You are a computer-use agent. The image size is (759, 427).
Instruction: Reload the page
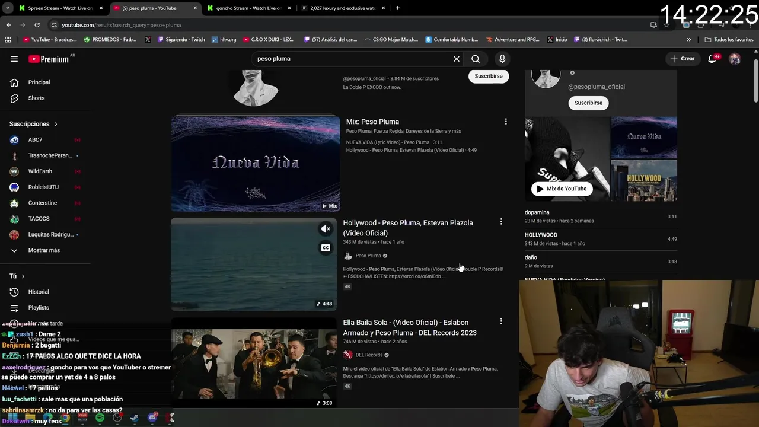coord(37,25)
